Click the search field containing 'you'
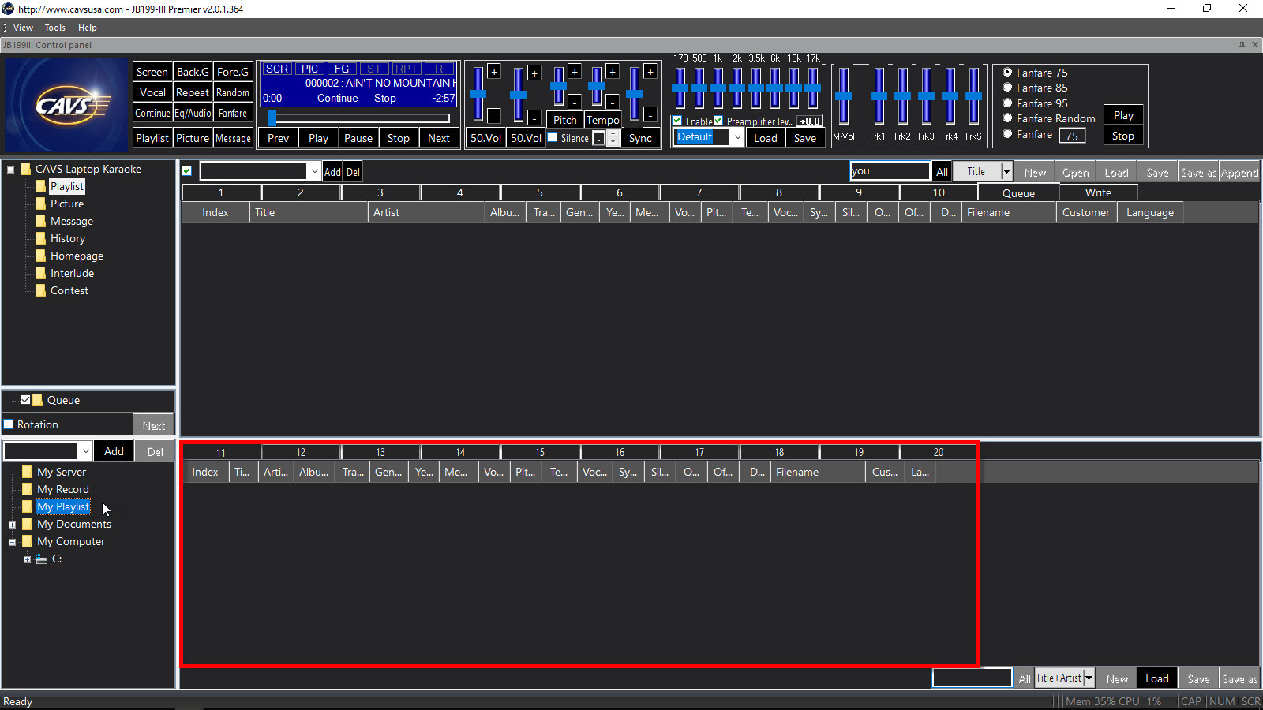1263x710 pixels. [890, 170]
